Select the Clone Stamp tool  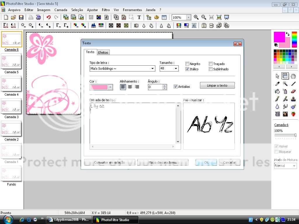[x=293, y=99]
